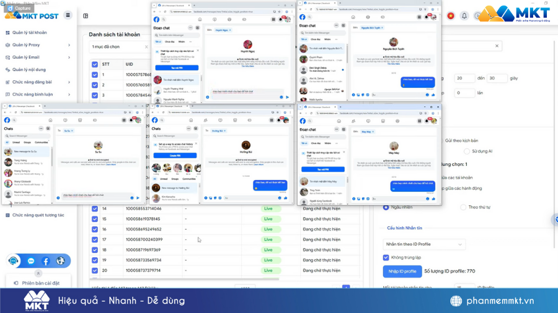Select the 'Theo thứ tự' radio option
Viewport: 558px width, 313px height.
point(463,207)
